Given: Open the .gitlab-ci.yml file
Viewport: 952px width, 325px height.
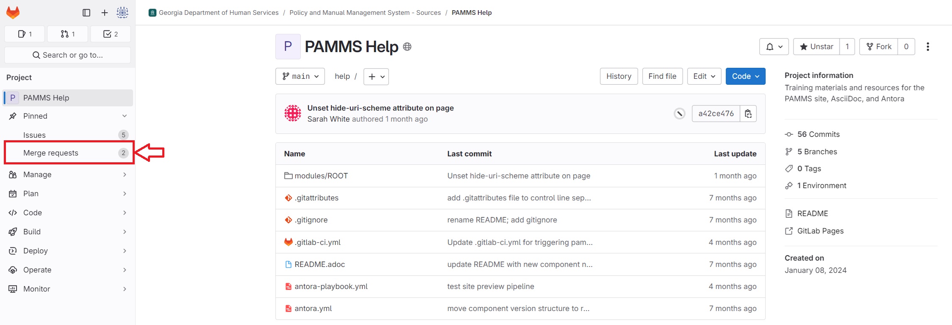Looking at the screenshot, I should click(318, 242).
